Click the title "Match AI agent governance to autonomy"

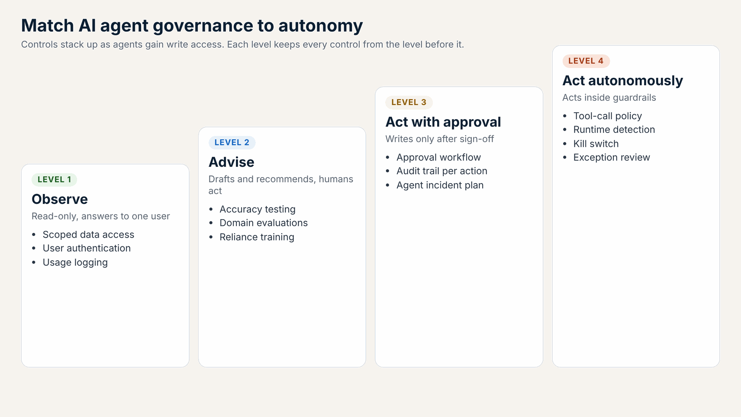click(x=192, y=26)
